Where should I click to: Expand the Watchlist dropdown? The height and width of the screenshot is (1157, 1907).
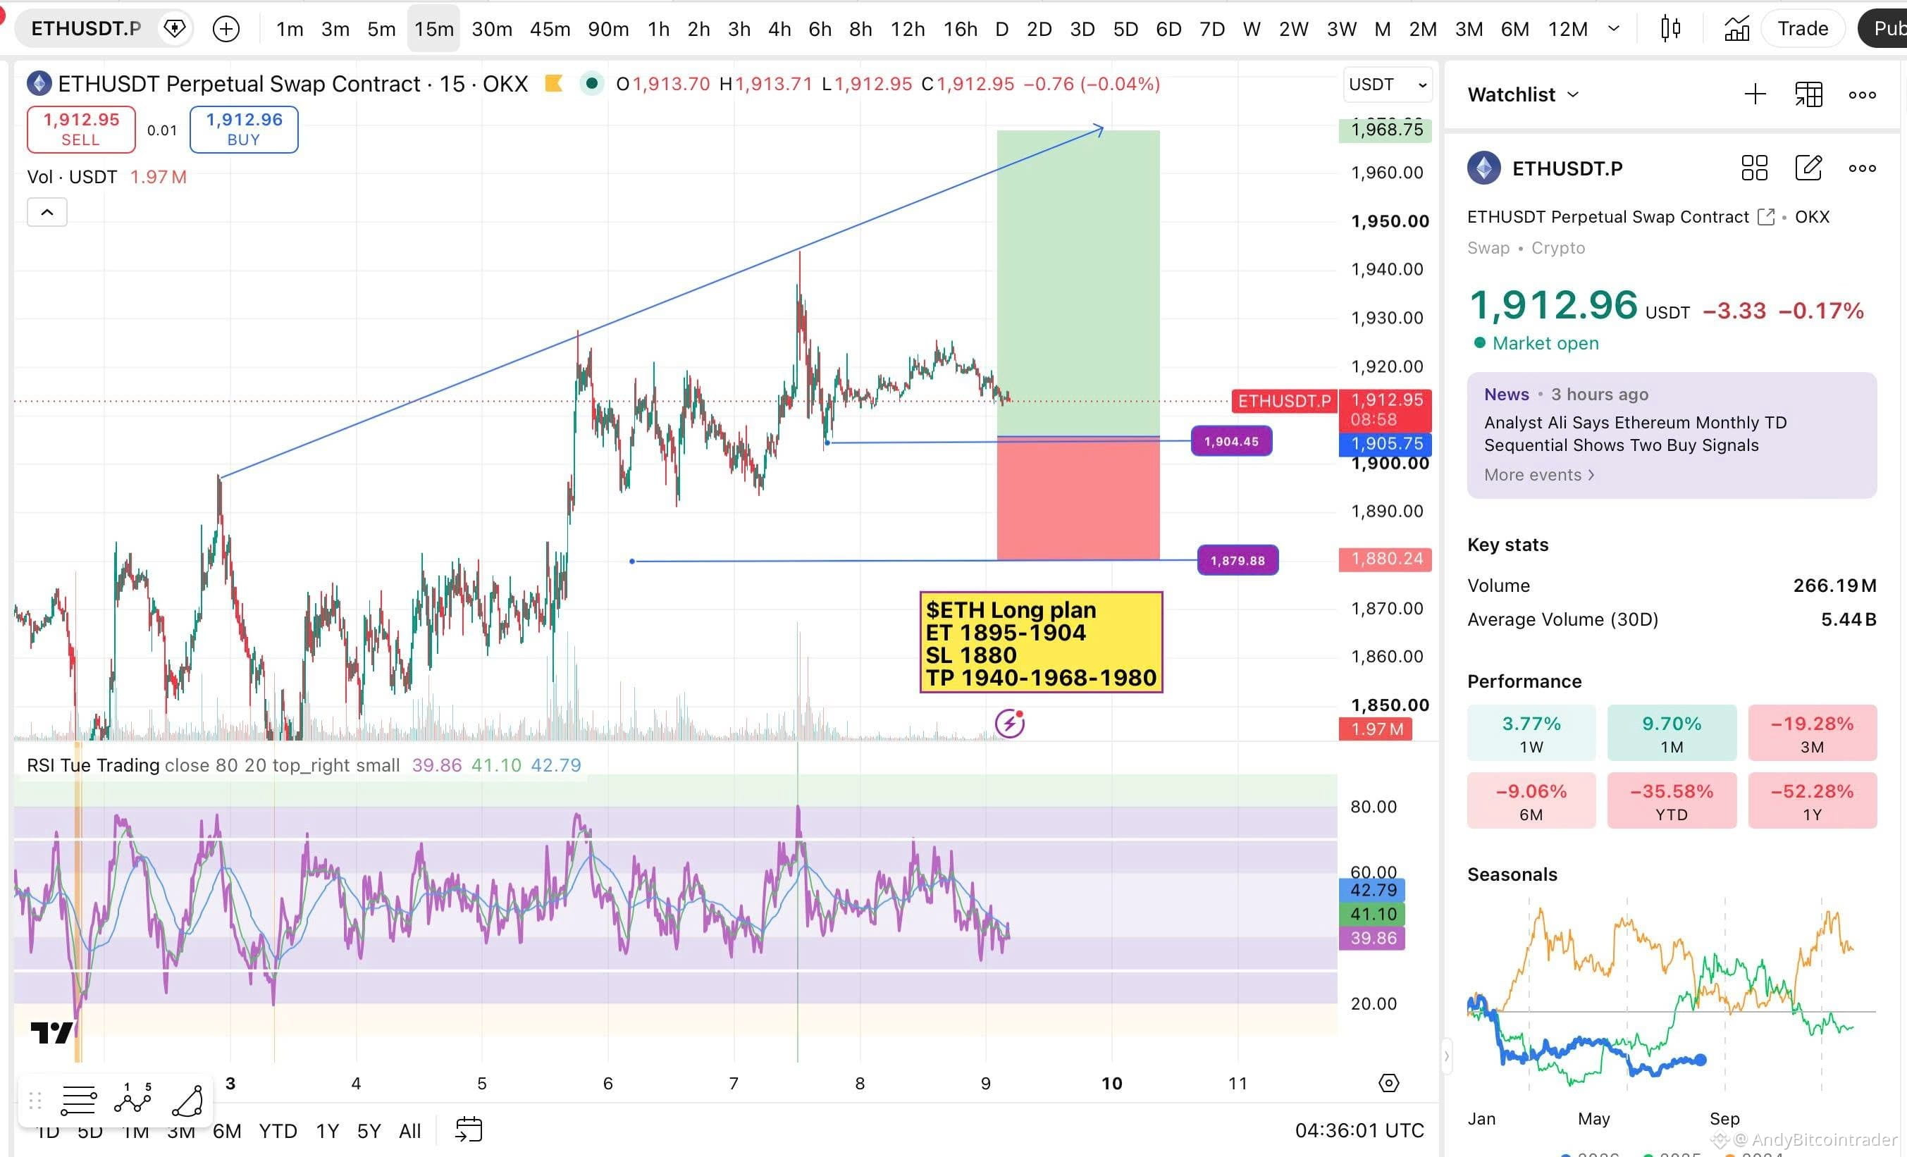coord(1522,94)
